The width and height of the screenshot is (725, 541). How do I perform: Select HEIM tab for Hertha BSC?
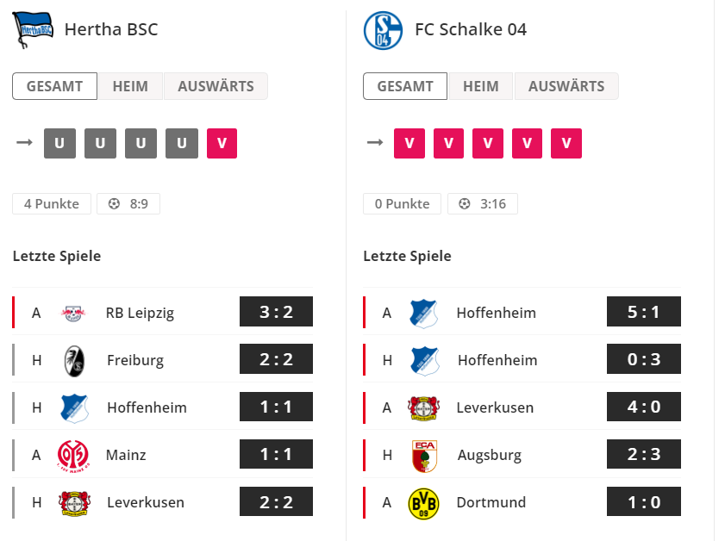(130, 86)
